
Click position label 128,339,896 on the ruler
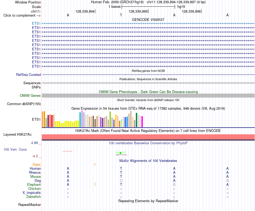(191, 11)
